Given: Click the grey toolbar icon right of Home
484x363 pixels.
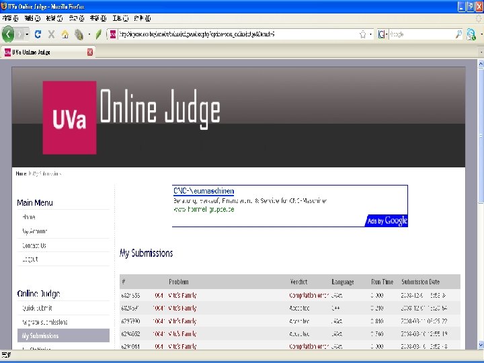Looking at the screenshot, I should tap(79, 34).
